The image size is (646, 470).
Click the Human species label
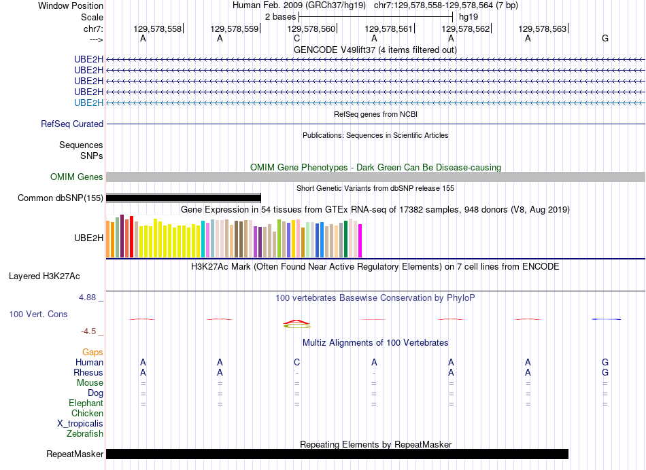pos(89,362)
